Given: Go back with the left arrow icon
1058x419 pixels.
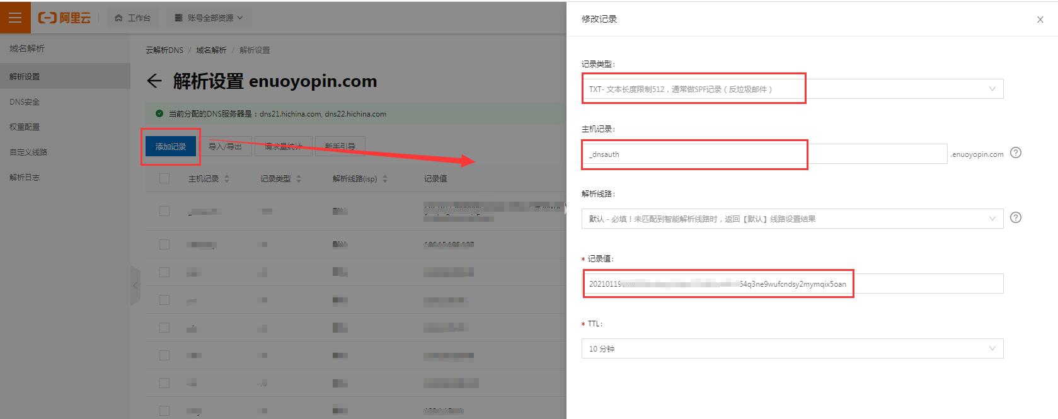Looking at the screenshot, I should point(154,81).
